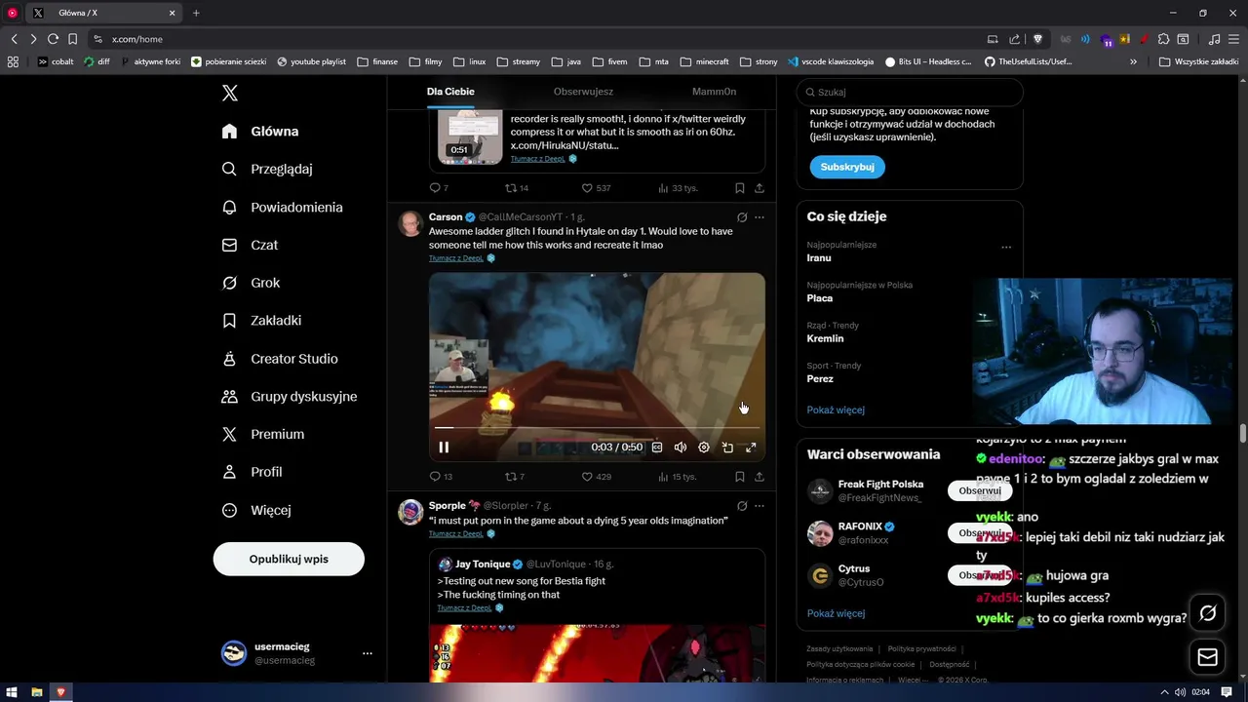The image size is (1248, 702).
Task: Open the more options menu on Carson's post
Action: pos(760,217)
